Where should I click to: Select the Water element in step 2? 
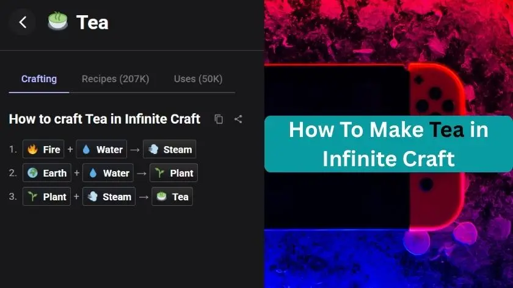pyautogui.click(x=108, y=173)
